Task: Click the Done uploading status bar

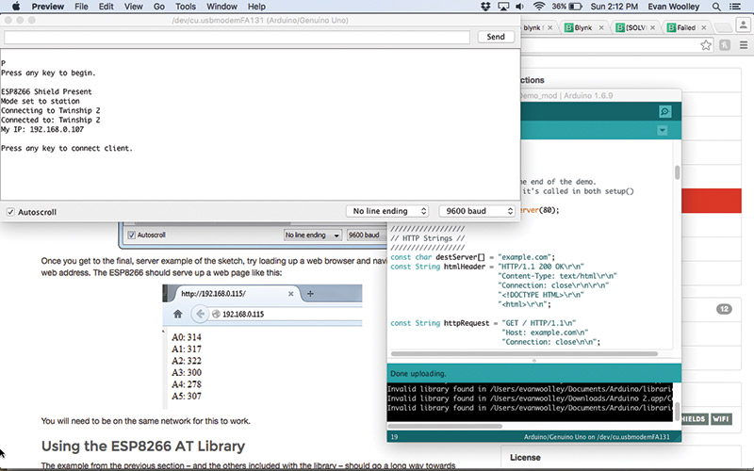Action: coord(533,373)
